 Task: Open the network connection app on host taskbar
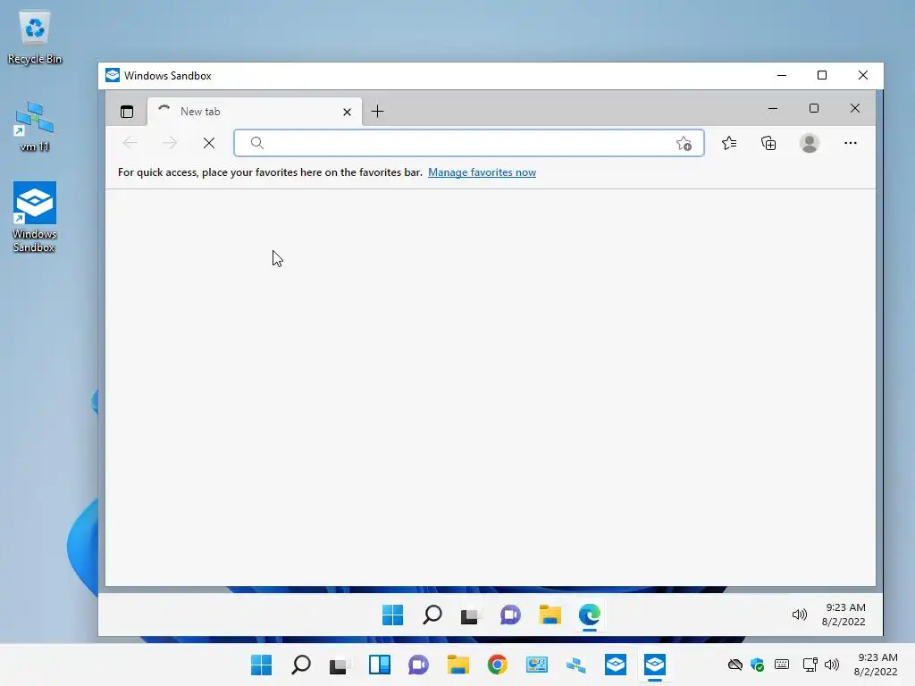pyautogui.click(x=576, y=665)
